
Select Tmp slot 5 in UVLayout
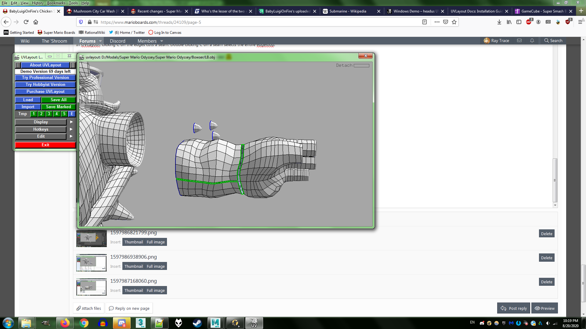click(x=64, y=114)
